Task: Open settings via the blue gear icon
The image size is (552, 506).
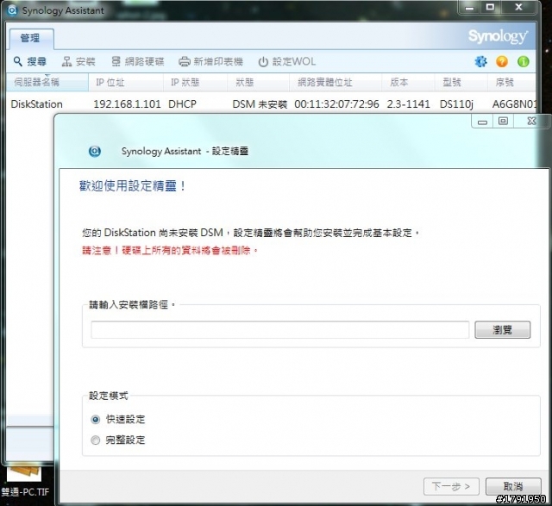Action: (x=480, y=61)
